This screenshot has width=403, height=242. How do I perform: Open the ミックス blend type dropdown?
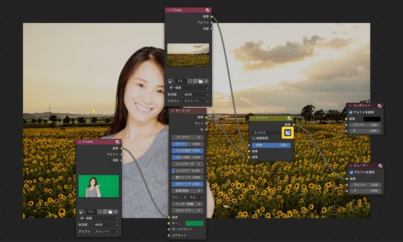tap(267, 133)
